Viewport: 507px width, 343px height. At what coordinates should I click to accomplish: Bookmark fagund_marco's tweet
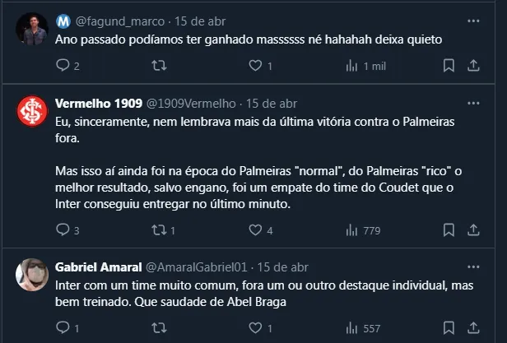[x=449, y=66]
